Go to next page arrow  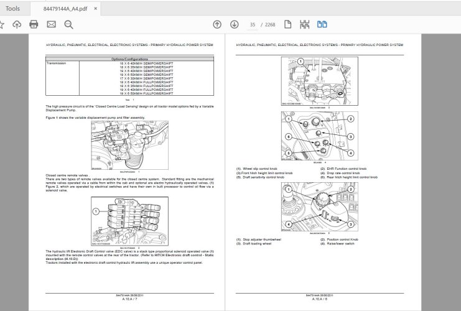235,24
